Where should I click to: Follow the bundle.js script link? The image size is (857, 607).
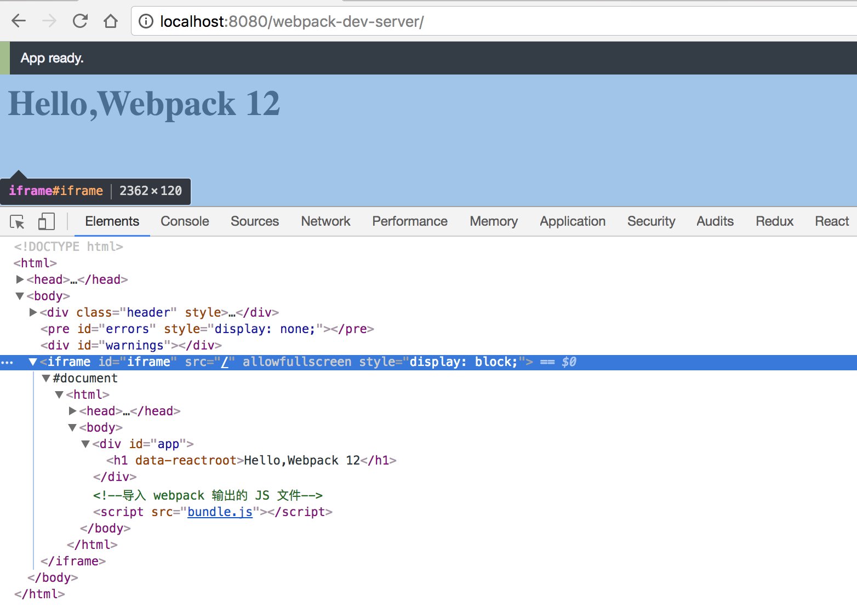[x=220, y=512]
